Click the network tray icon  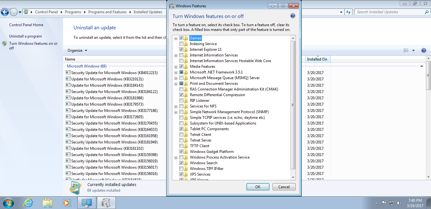click(392, 203)
